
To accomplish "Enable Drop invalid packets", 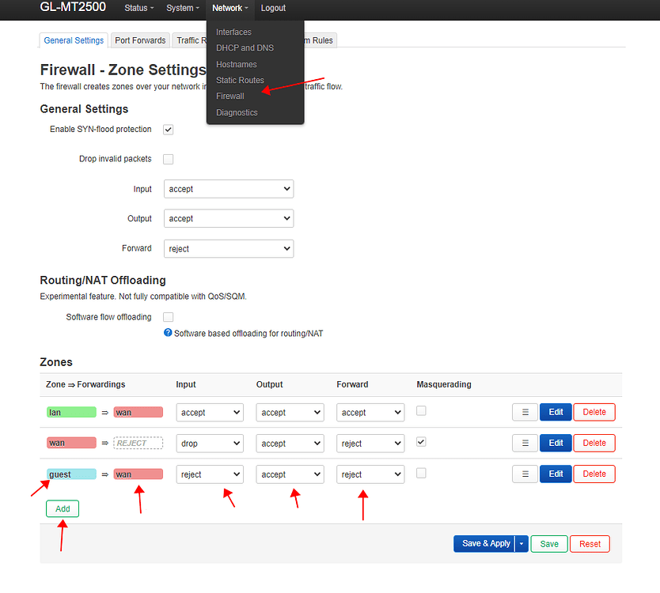I will click(168, 159).
